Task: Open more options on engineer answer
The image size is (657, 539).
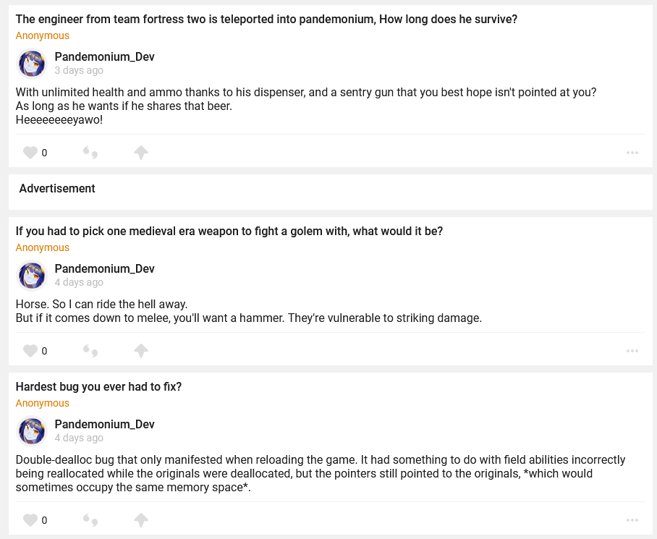Action: point(632,153)
